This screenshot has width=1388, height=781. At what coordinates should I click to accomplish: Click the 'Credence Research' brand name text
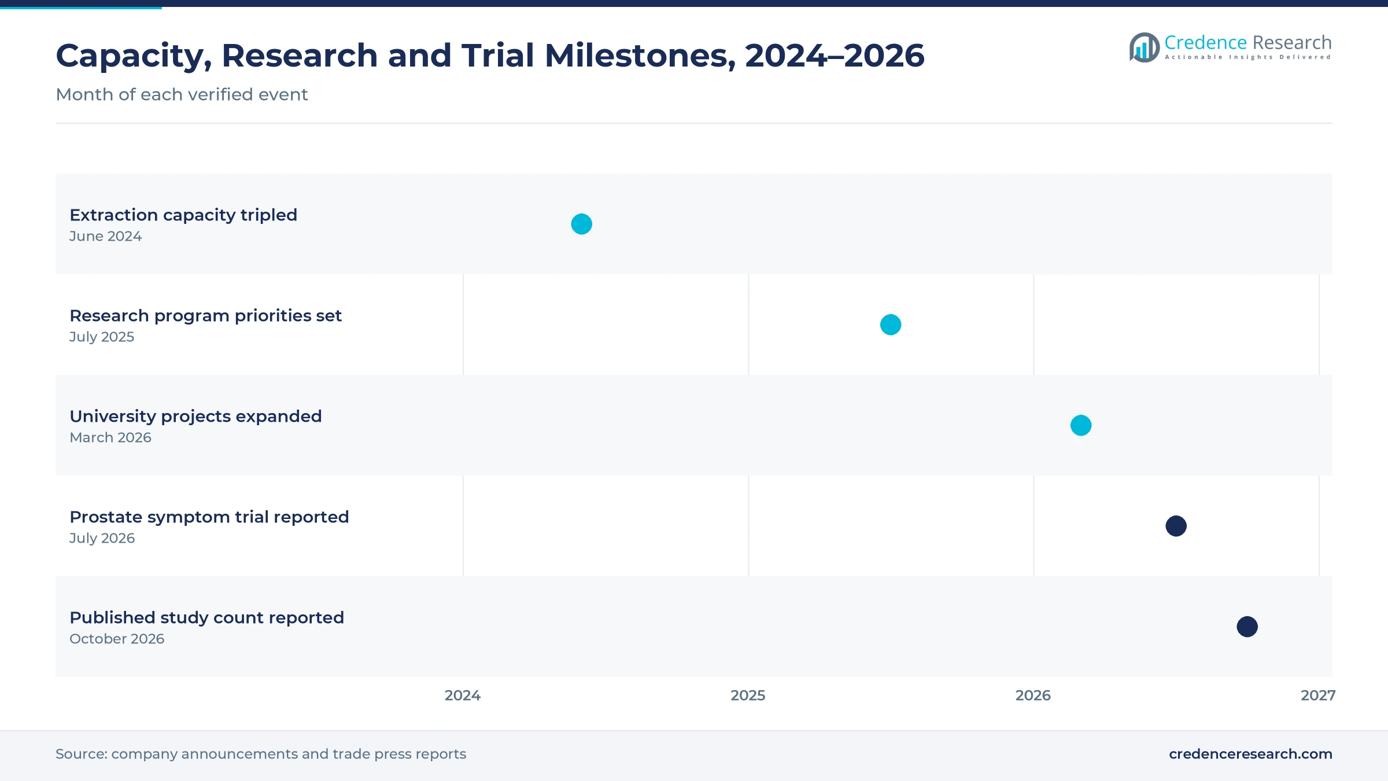(1248, 43)
